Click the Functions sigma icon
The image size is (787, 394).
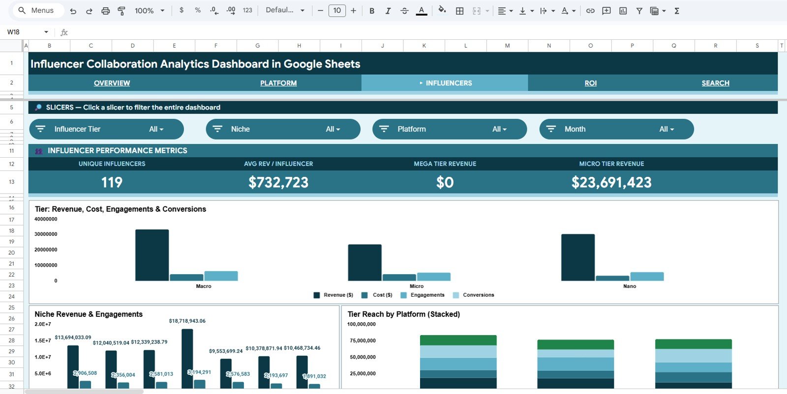click(677, 11)
